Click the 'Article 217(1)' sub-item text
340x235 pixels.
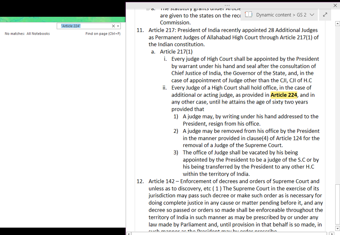tap(176, 52)
